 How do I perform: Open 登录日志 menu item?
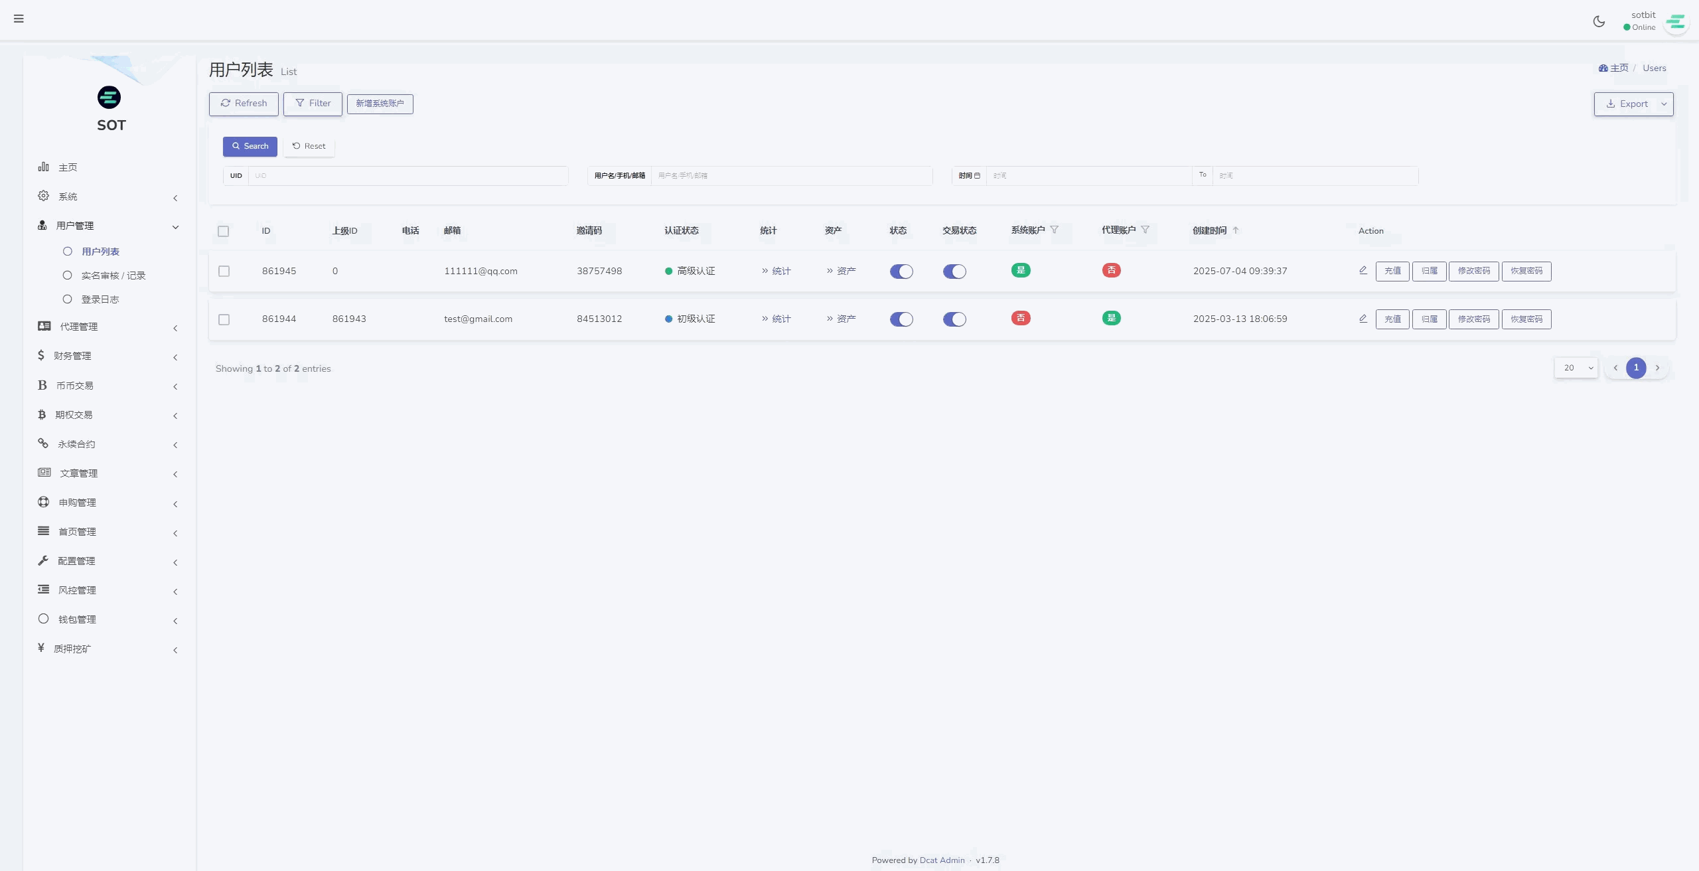click(100, 299)
